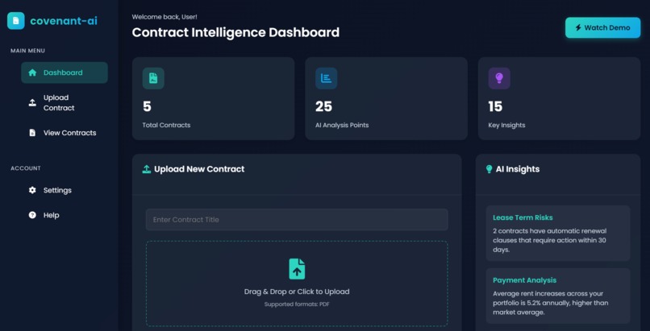Open Upload Contract from the sidebar
The width and height of the screenshot is (650, 331).
click(65, 102)
